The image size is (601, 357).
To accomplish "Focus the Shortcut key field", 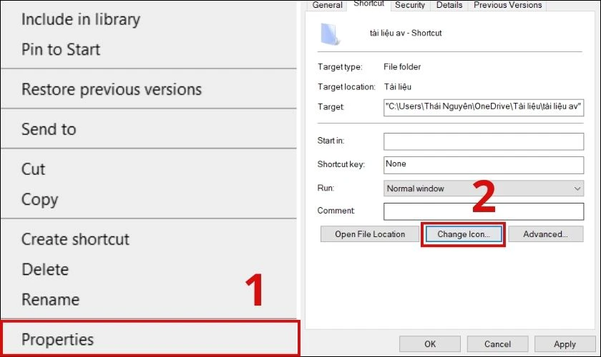I will [x=484, y=164].
